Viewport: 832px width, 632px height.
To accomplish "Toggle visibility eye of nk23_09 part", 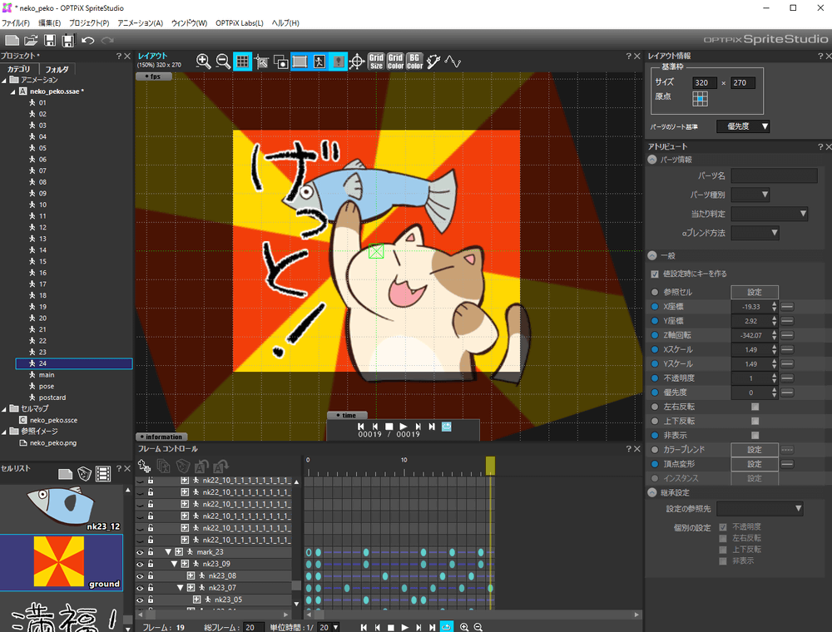I will pos(140,564).
